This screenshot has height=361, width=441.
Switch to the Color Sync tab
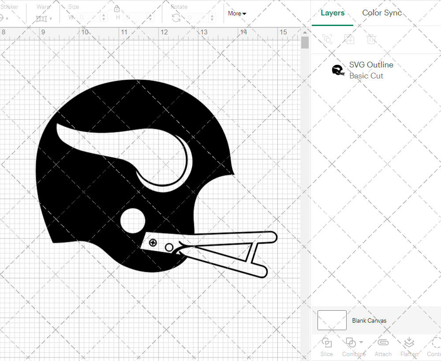click(x=382, y=13)
